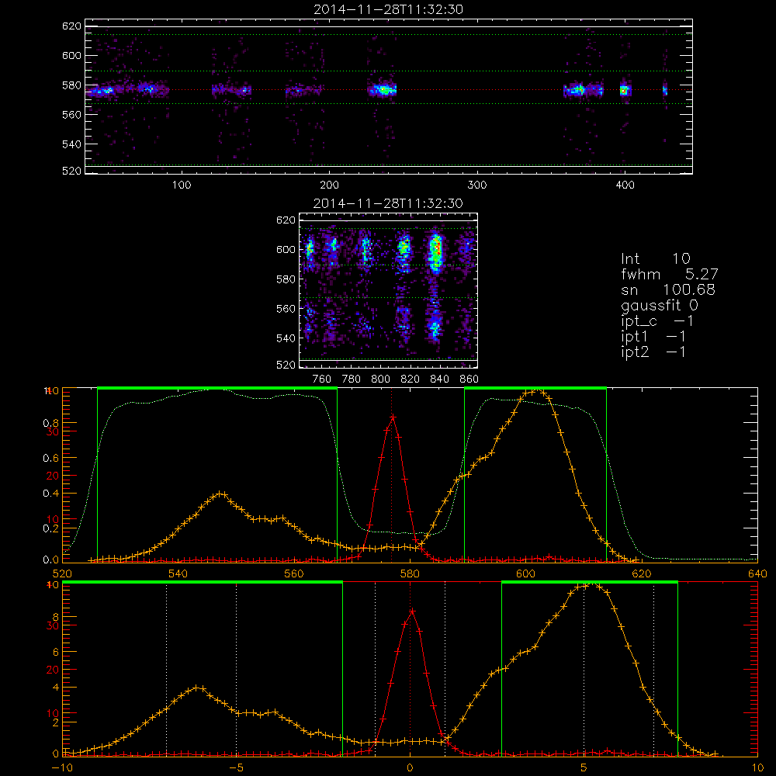This screenshot has width=776, height=776.
Task: Click the brightest red-green blob in middle plot
Action: click(x=435, y=251)
